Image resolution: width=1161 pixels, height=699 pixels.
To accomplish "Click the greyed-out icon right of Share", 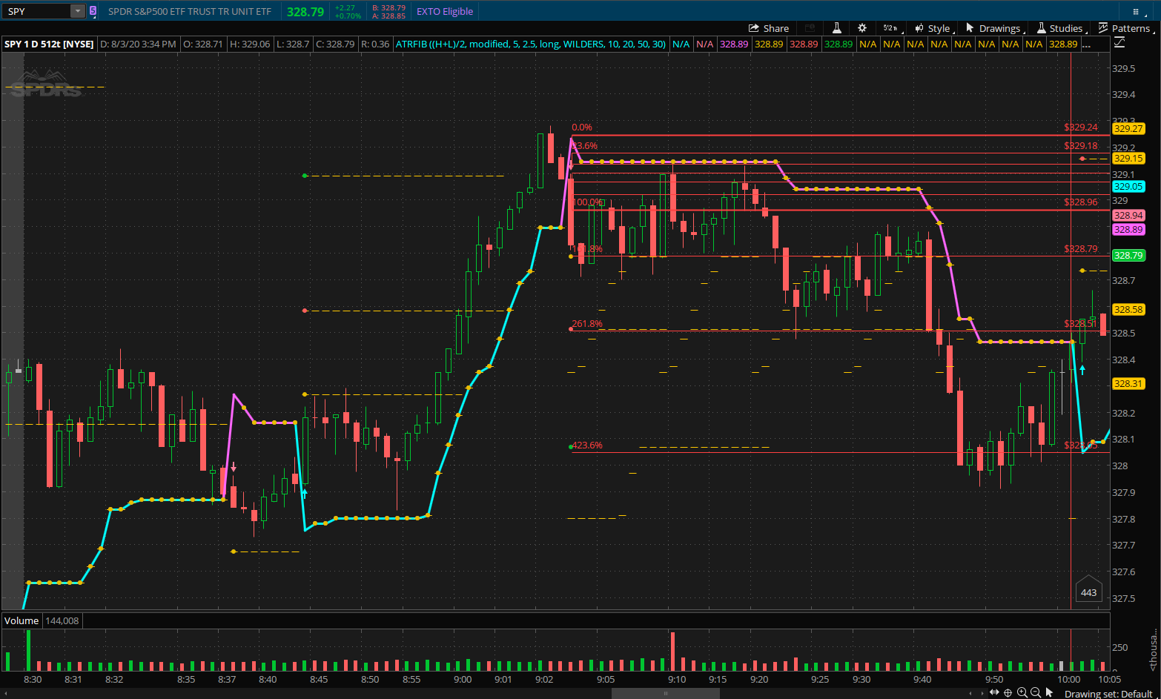I will [810, 28].
